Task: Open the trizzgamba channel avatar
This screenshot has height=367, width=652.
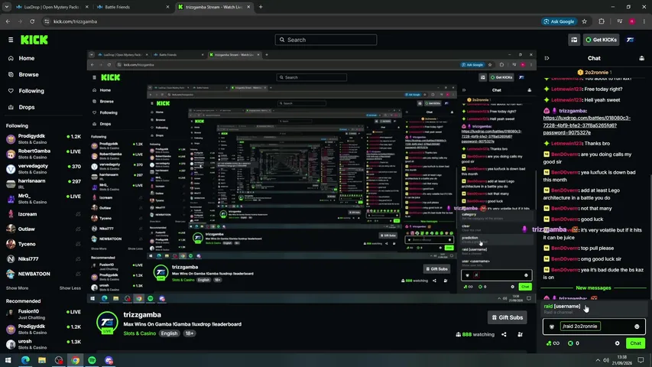Action: coord(107,323)
